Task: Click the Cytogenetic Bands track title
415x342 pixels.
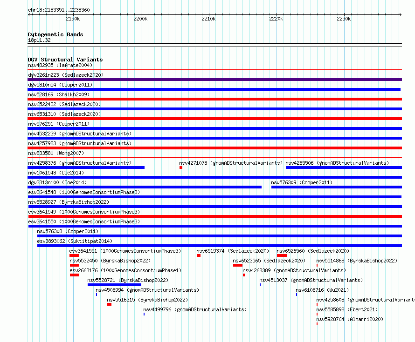Action: (x=55, y=34)
